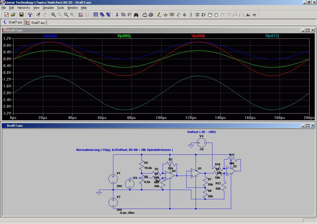Open the Hierarchy menu

pyautogui.click(x=24, y=8)
